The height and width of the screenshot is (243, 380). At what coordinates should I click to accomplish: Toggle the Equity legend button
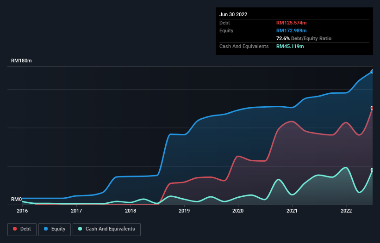[55, 229]
